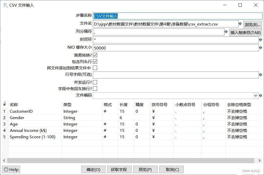Image resolution: width=264 pixels, height=175 pixels.
Task: Sort table by # column header
Action: click(5, 104)
